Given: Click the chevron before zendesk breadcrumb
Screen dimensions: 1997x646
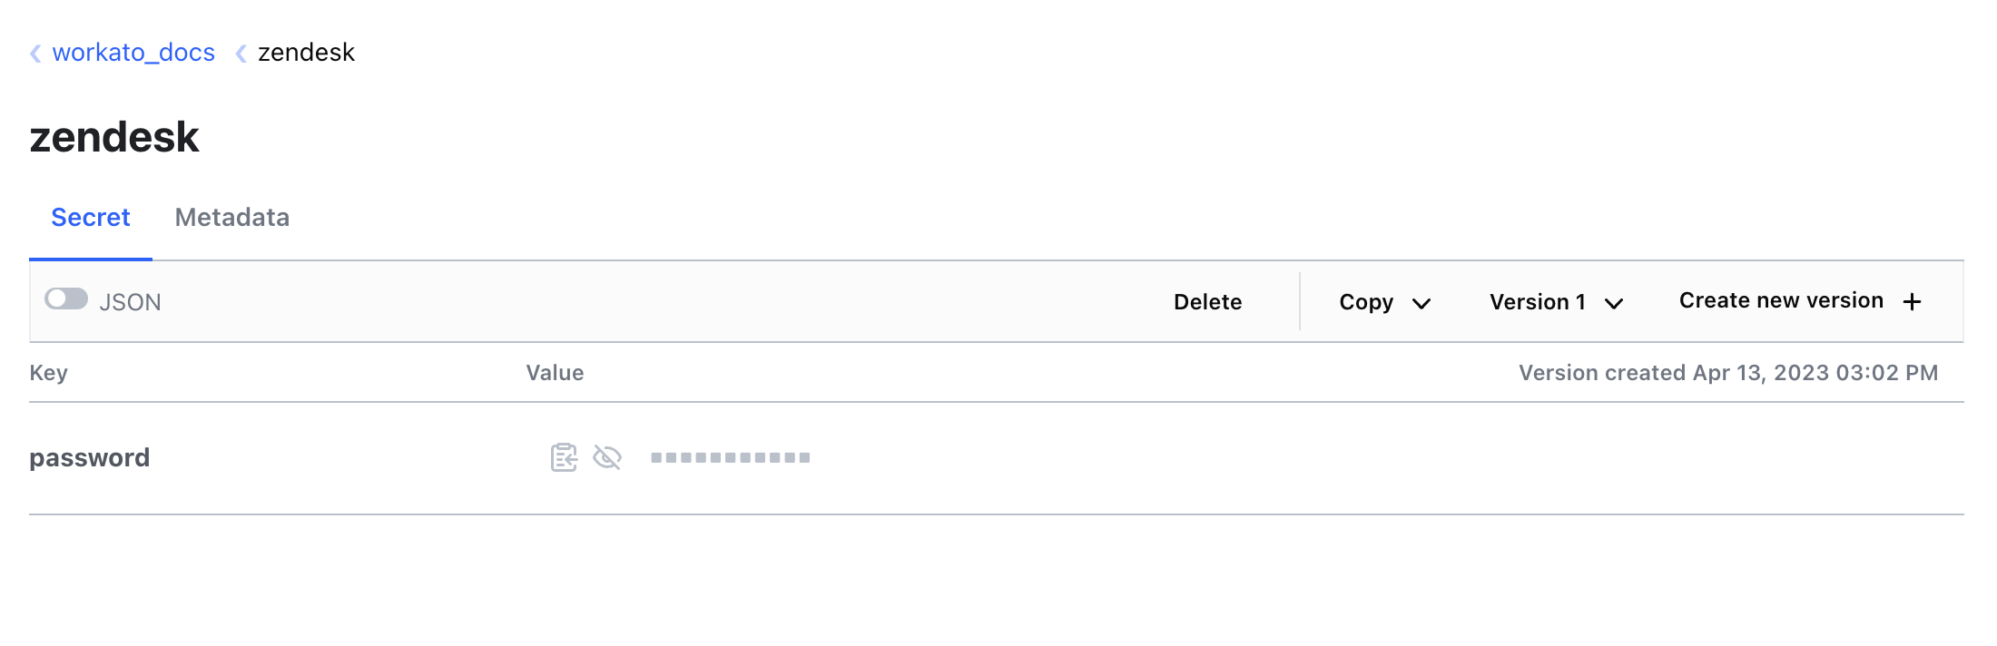Looking at the screenshot, I should click(241, 54).
